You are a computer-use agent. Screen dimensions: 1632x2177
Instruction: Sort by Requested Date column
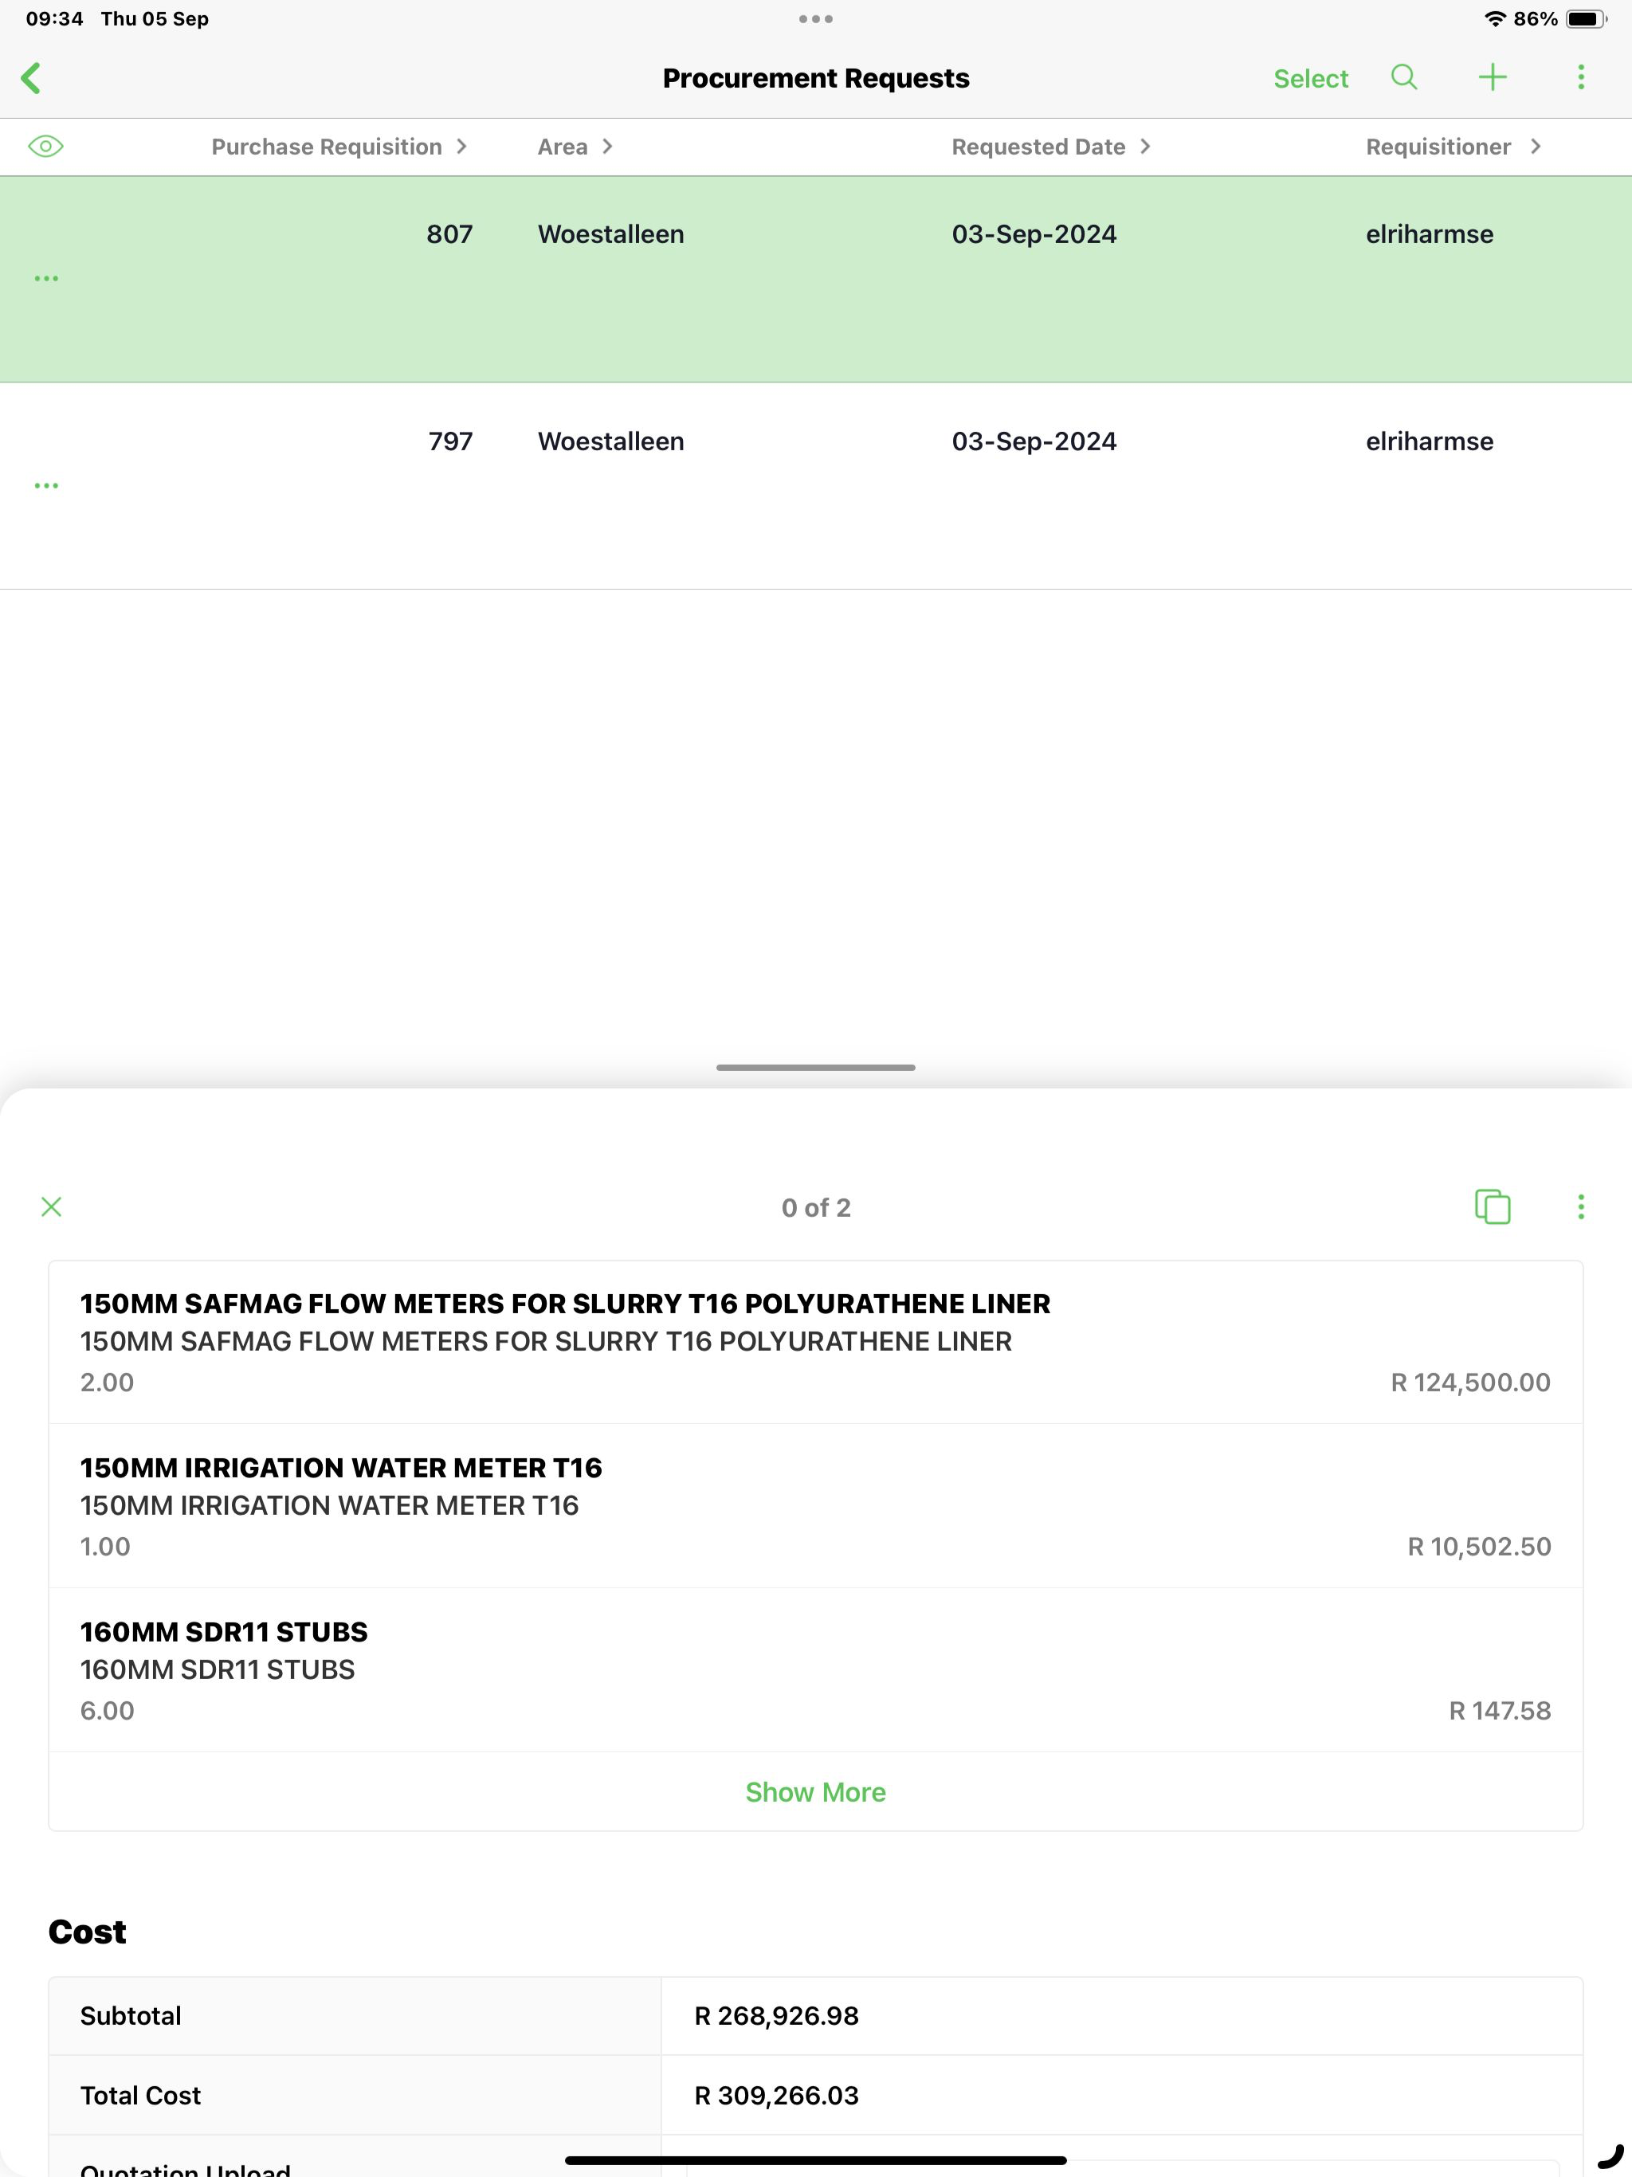tap(1050, 147)
